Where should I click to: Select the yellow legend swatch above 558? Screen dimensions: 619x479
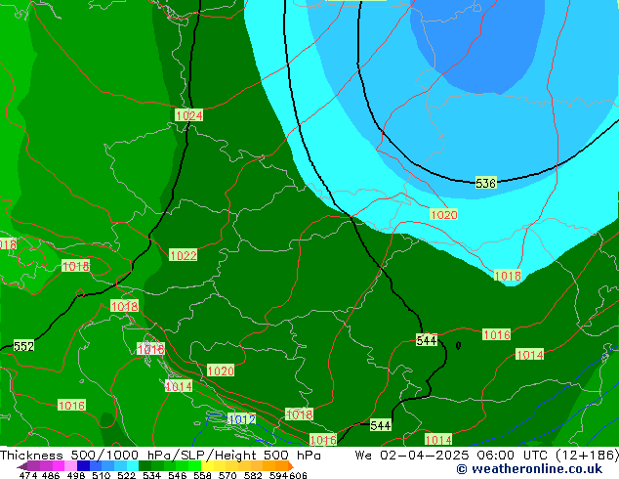tap(207, 466)
